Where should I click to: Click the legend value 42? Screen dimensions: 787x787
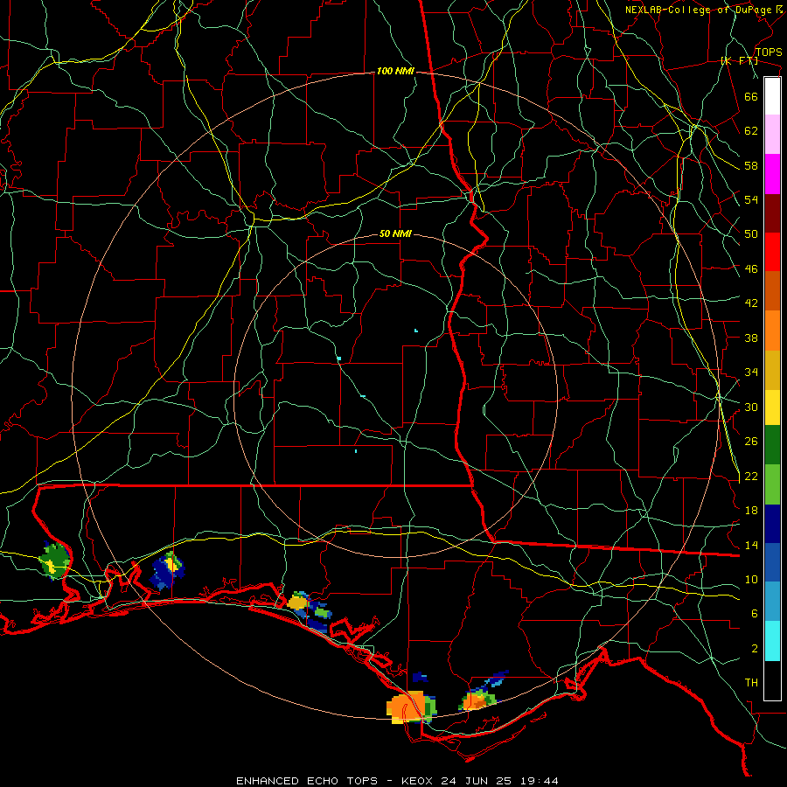tap(751, 303)
